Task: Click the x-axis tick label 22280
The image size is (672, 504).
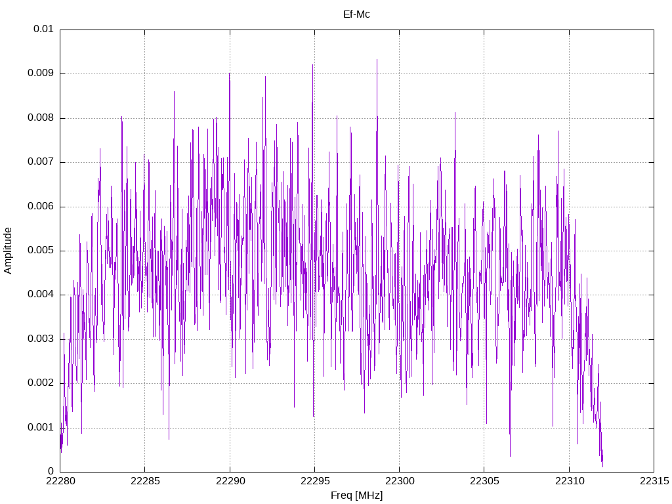Action: (60, 481)
